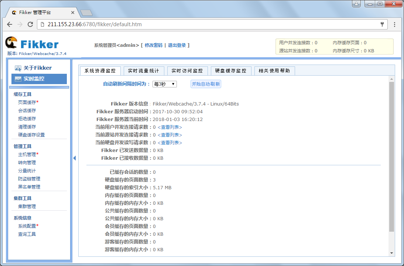Open 会话缓存 in the sidebar
Screen dimensions: 404x266
[x=27, y=110]
